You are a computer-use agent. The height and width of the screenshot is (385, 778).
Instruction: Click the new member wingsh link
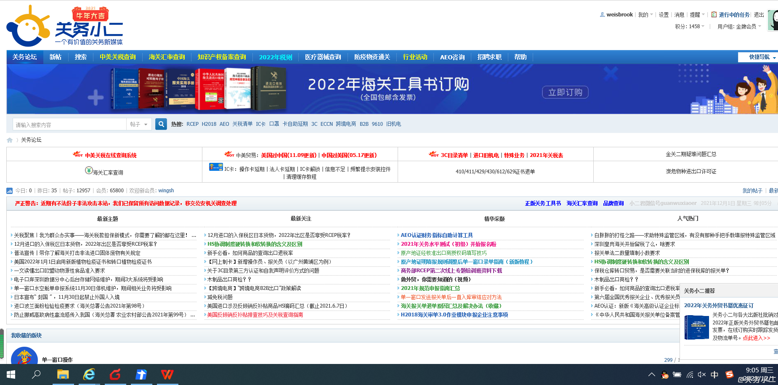[x=166, y=191]
